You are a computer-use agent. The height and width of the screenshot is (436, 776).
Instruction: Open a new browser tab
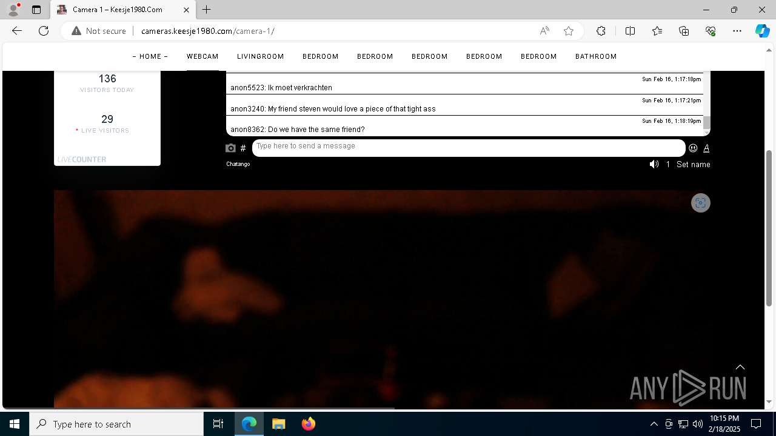pos(207,10)
